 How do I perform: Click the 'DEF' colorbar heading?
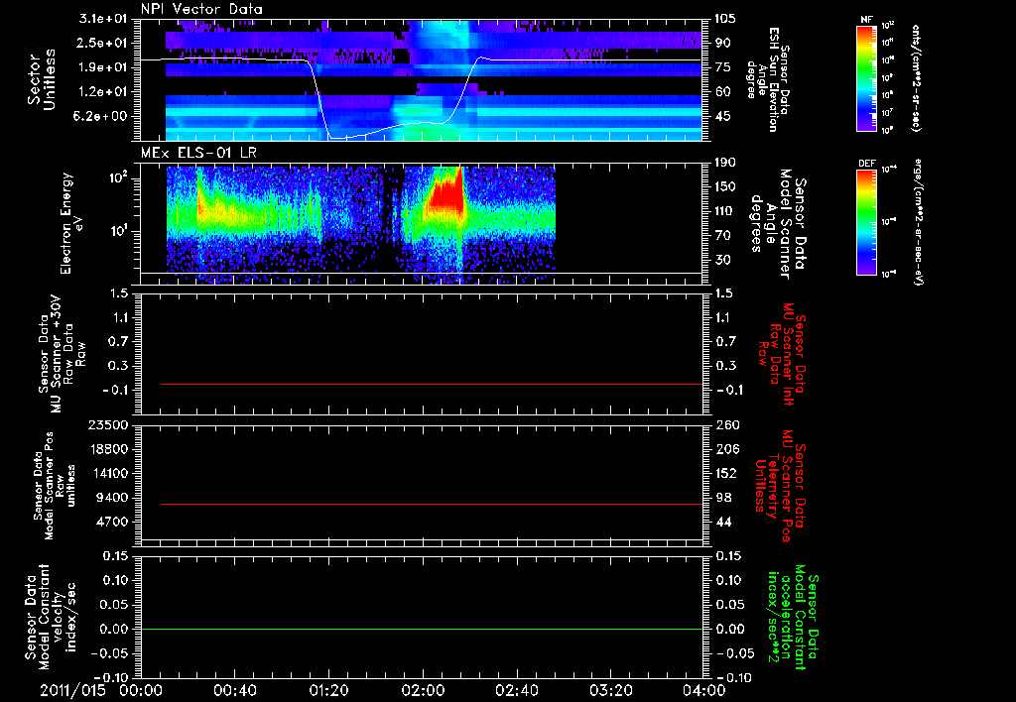(x=867, y=164)
